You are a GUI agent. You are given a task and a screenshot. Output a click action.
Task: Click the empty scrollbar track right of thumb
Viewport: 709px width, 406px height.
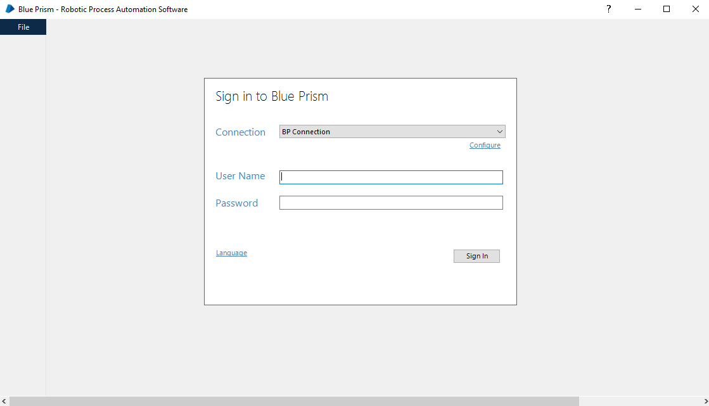click(x=640, y=402)
